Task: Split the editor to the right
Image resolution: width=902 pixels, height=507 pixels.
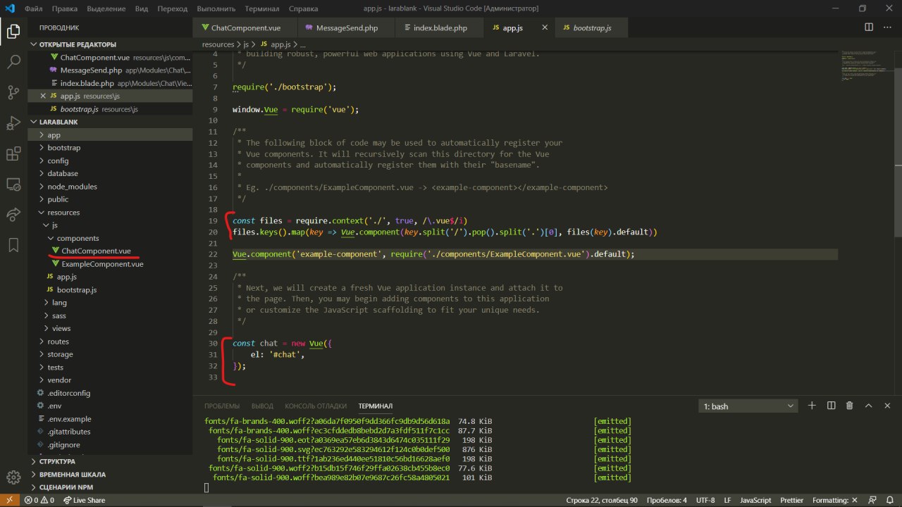Action: [869, 27]
